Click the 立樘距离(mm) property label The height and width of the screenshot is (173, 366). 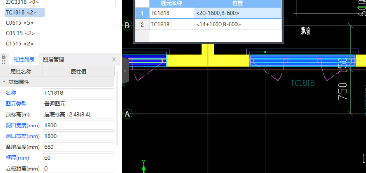tap(23, 169)
